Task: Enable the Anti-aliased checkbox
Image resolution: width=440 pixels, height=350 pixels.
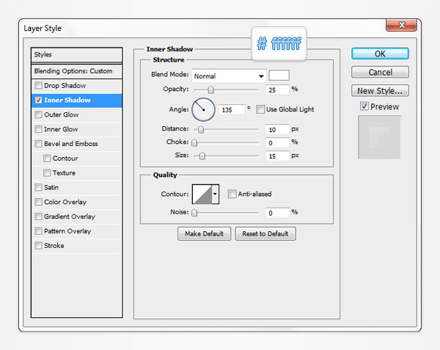Action: click(x=232, y=194)
